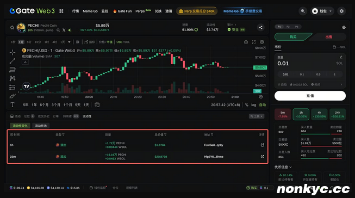Image resolution: width=355 pixels, height=198 pixels.
Task: Click the green sparkle icon beside the X link
Action: (70, 30)
